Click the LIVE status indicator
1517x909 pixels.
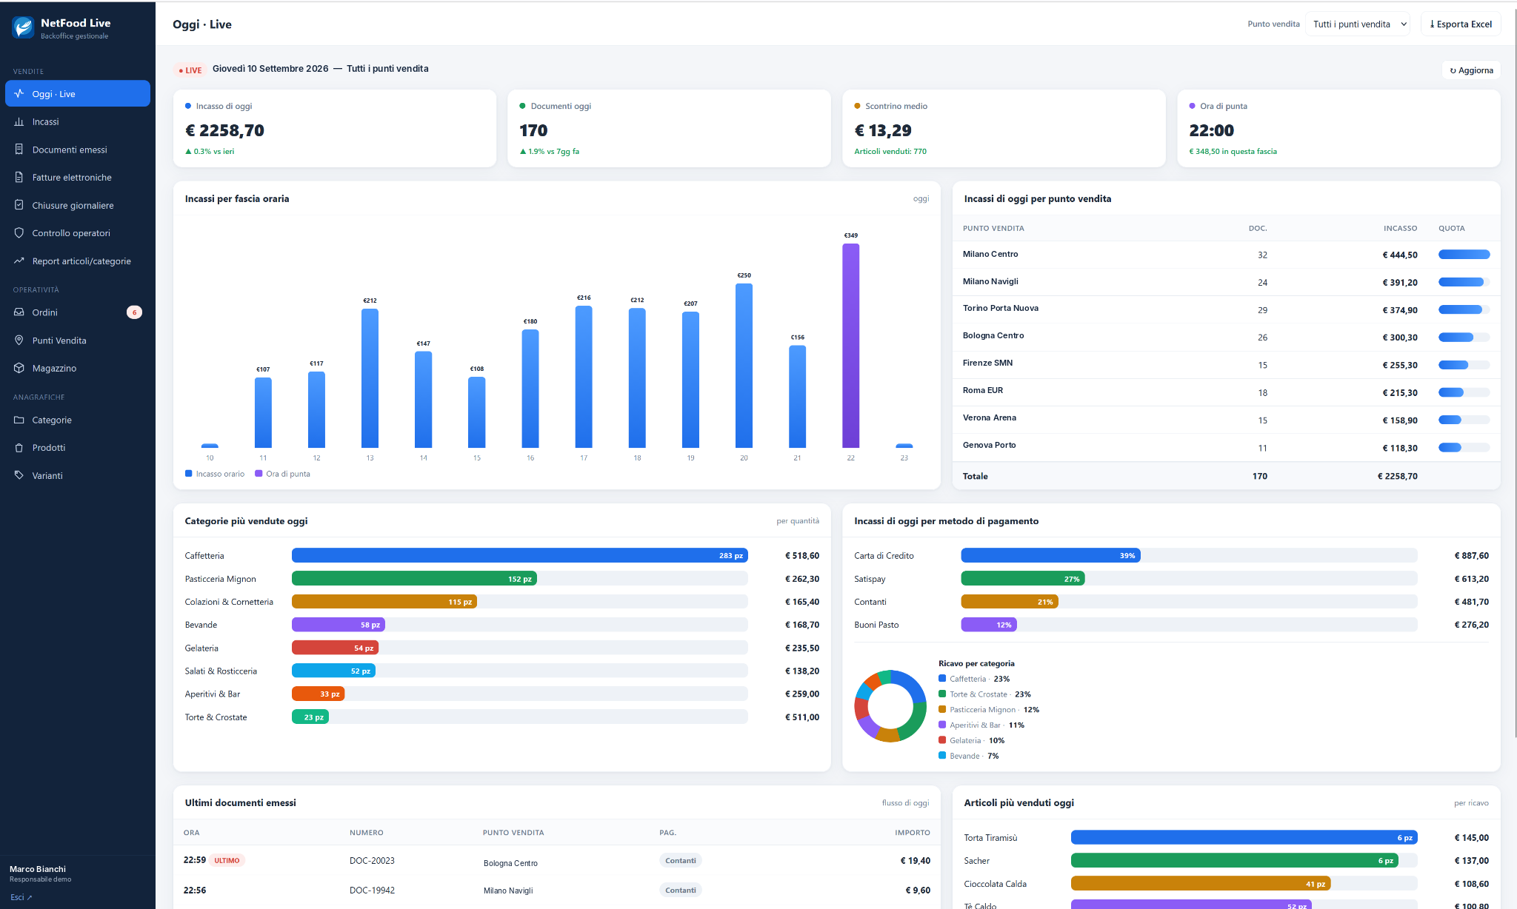(x=190, y=70)
